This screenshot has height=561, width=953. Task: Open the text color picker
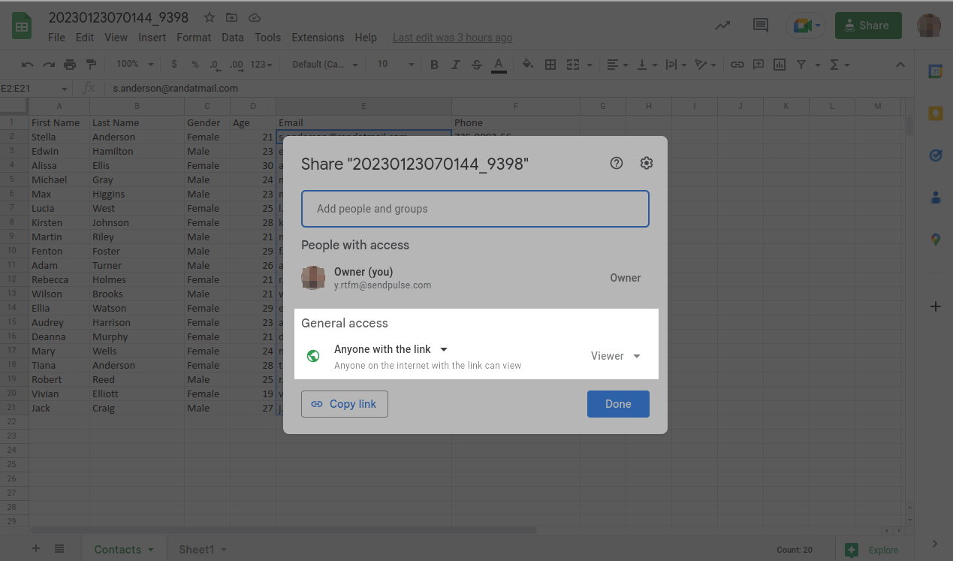click(x=498, y=65)
